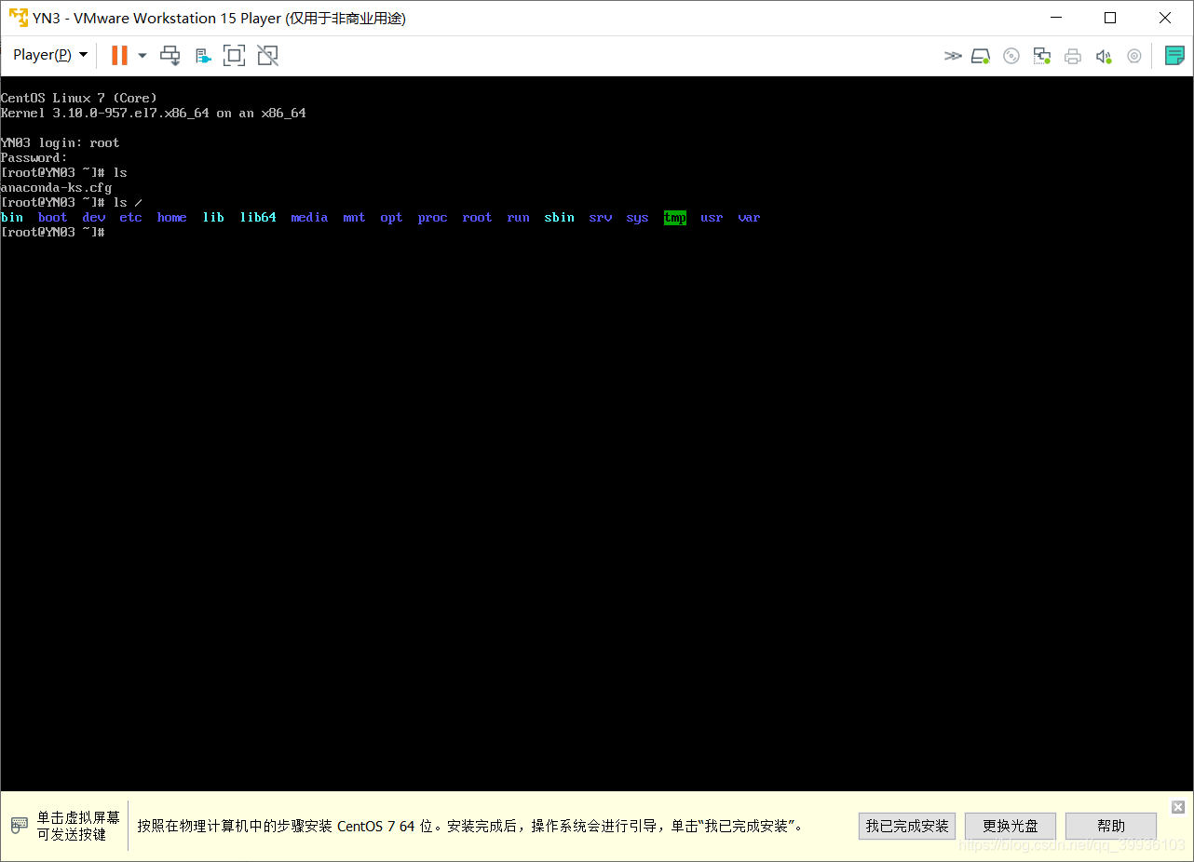Open the Player(P) menu
1194x862 pixels.
[x=50, y=55]
